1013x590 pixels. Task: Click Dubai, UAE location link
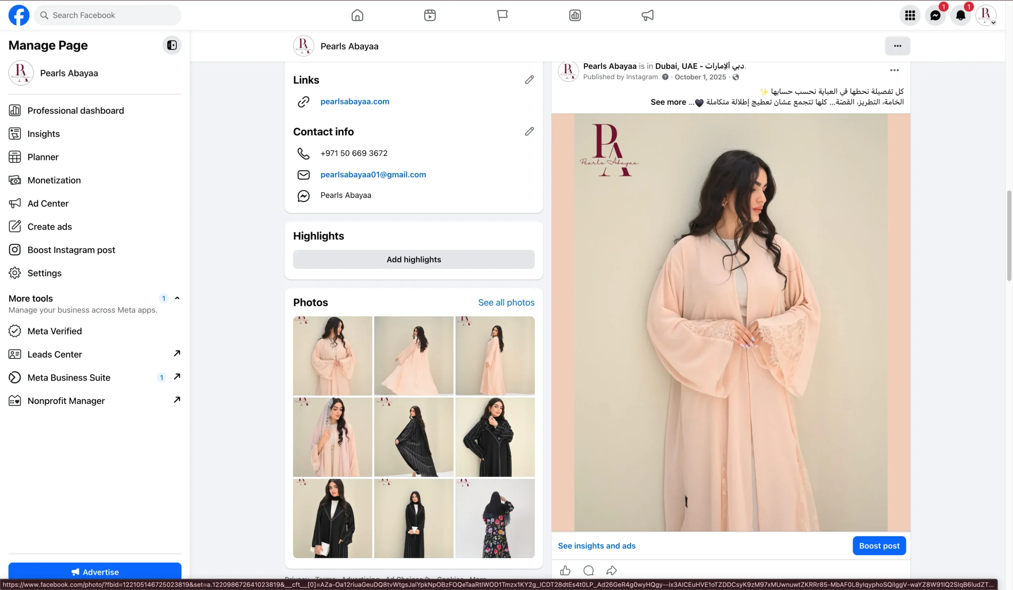(700, 66)
